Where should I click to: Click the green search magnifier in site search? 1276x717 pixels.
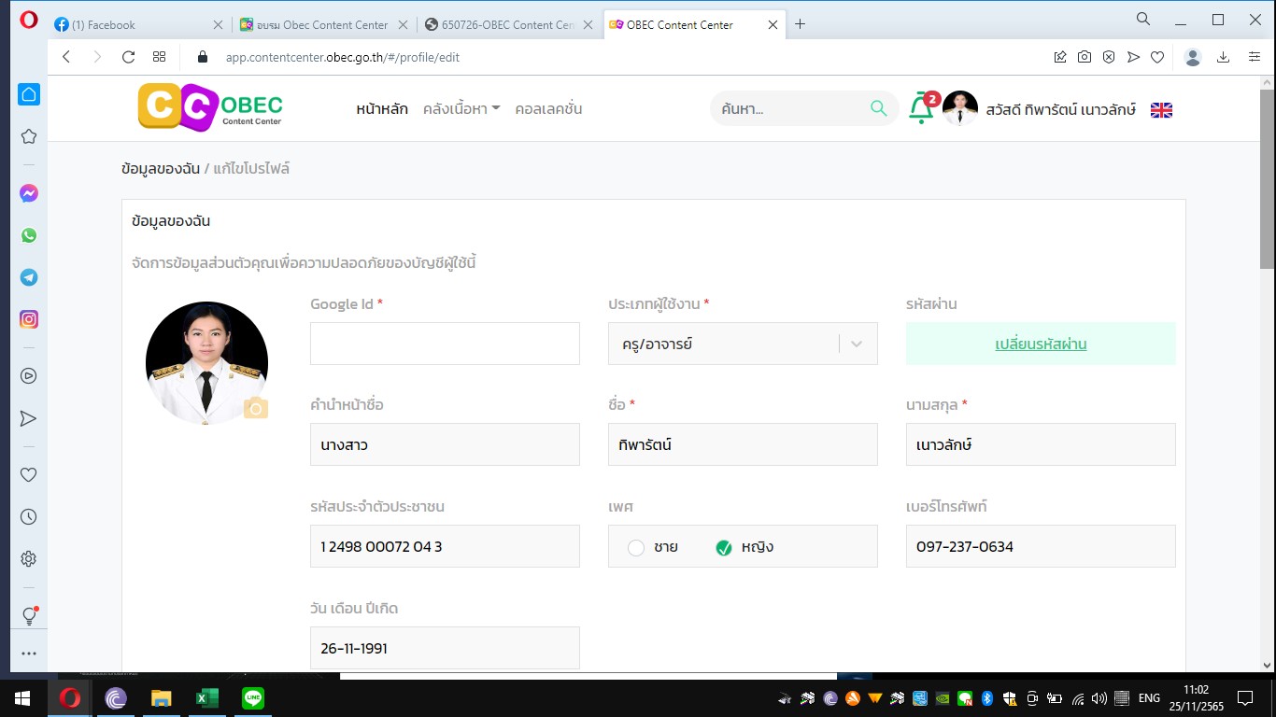click(878, 108)
